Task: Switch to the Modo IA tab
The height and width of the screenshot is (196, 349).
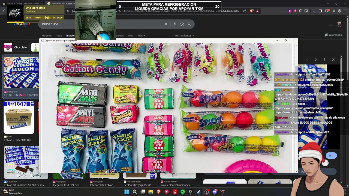Action: pos(47,36)
